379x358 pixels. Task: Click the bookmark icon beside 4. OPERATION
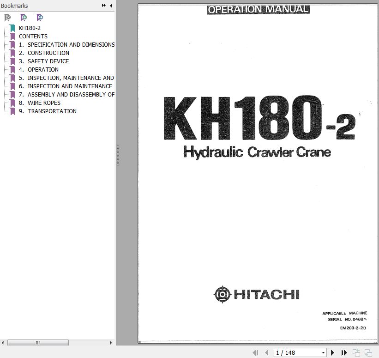[12, 70]
